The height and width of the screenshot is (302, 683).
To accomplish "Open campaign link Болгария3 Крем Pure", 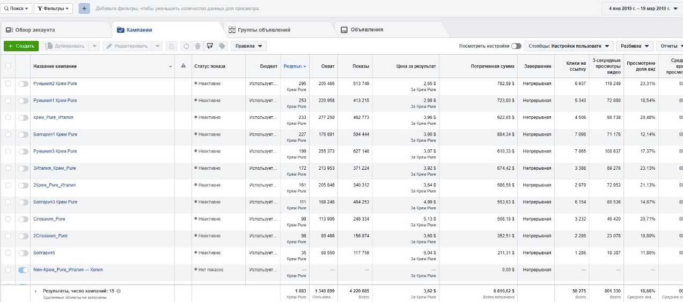I will click(x=55, y=202).
